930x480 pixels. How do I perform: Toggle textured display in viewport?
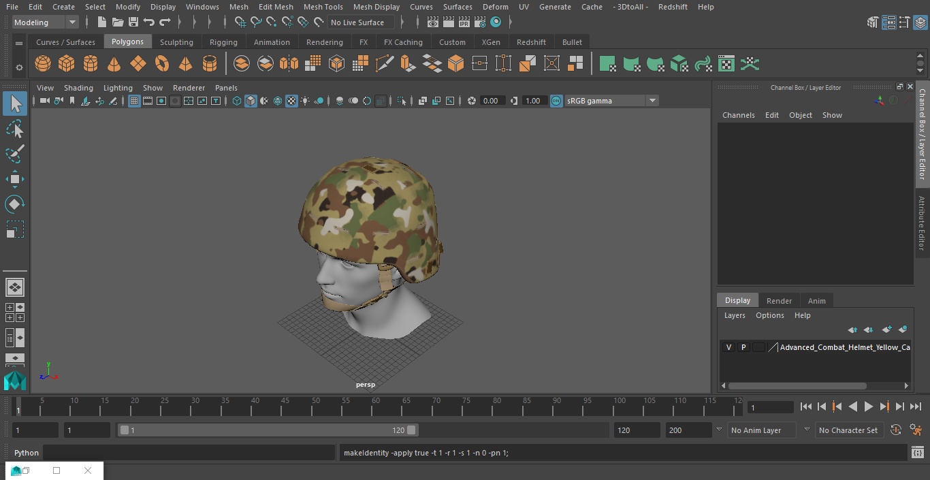[291, 101]
